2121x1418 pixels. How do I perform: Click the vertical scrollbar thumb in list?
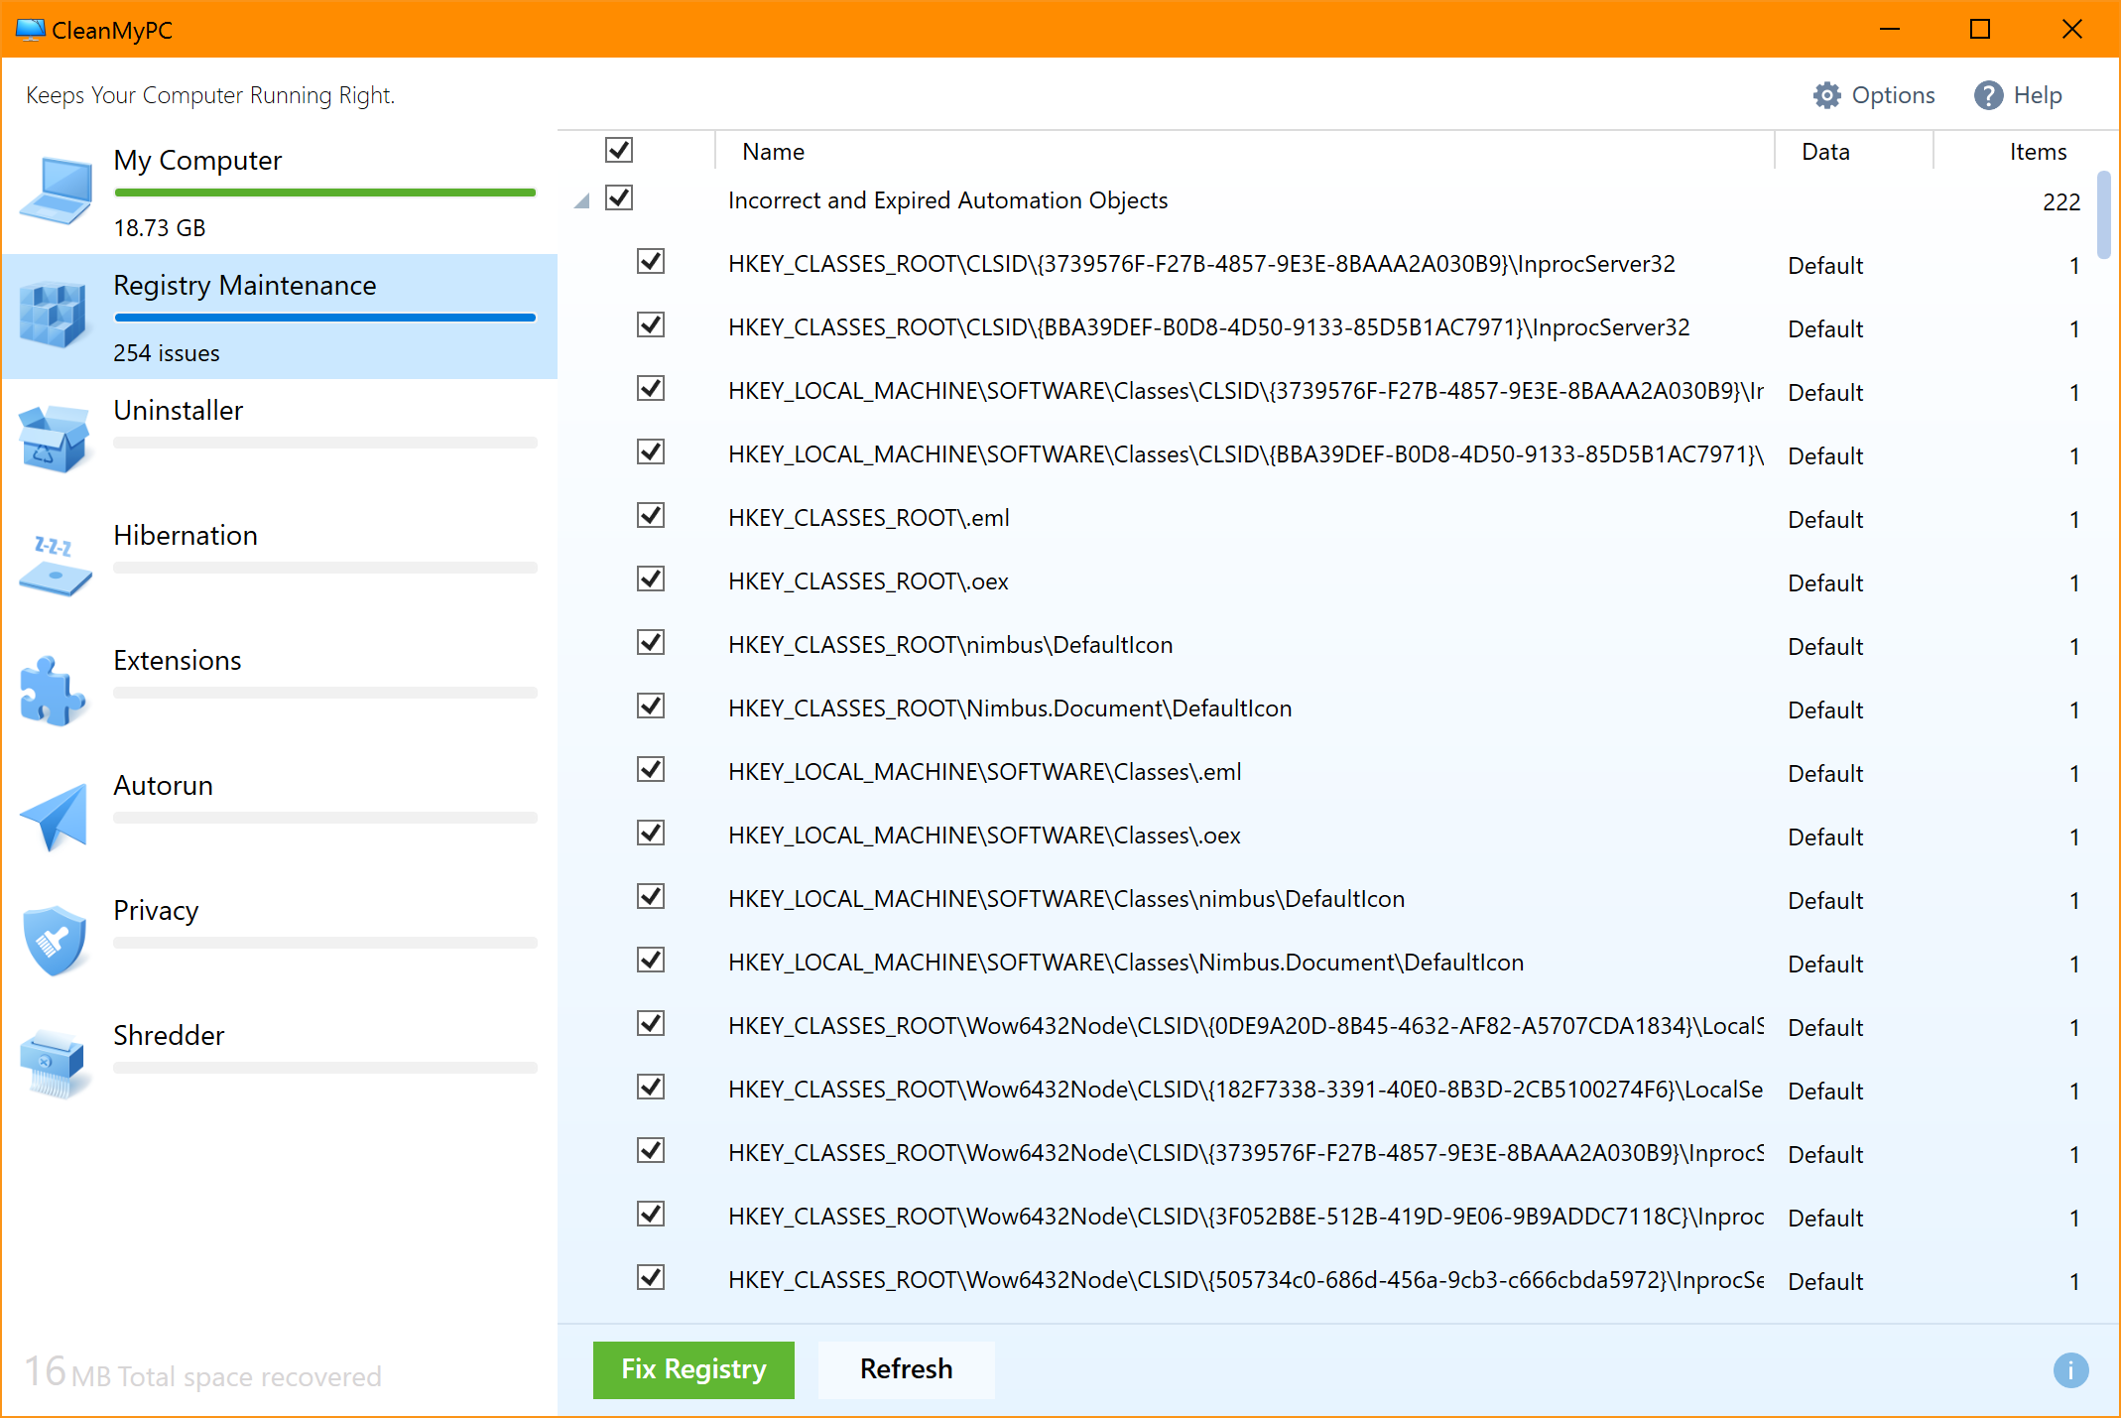coord(2103,214)
